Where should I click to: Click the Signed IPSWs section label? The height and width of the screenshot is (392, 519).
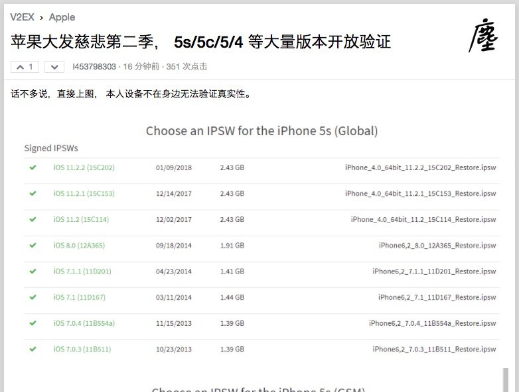51,148
